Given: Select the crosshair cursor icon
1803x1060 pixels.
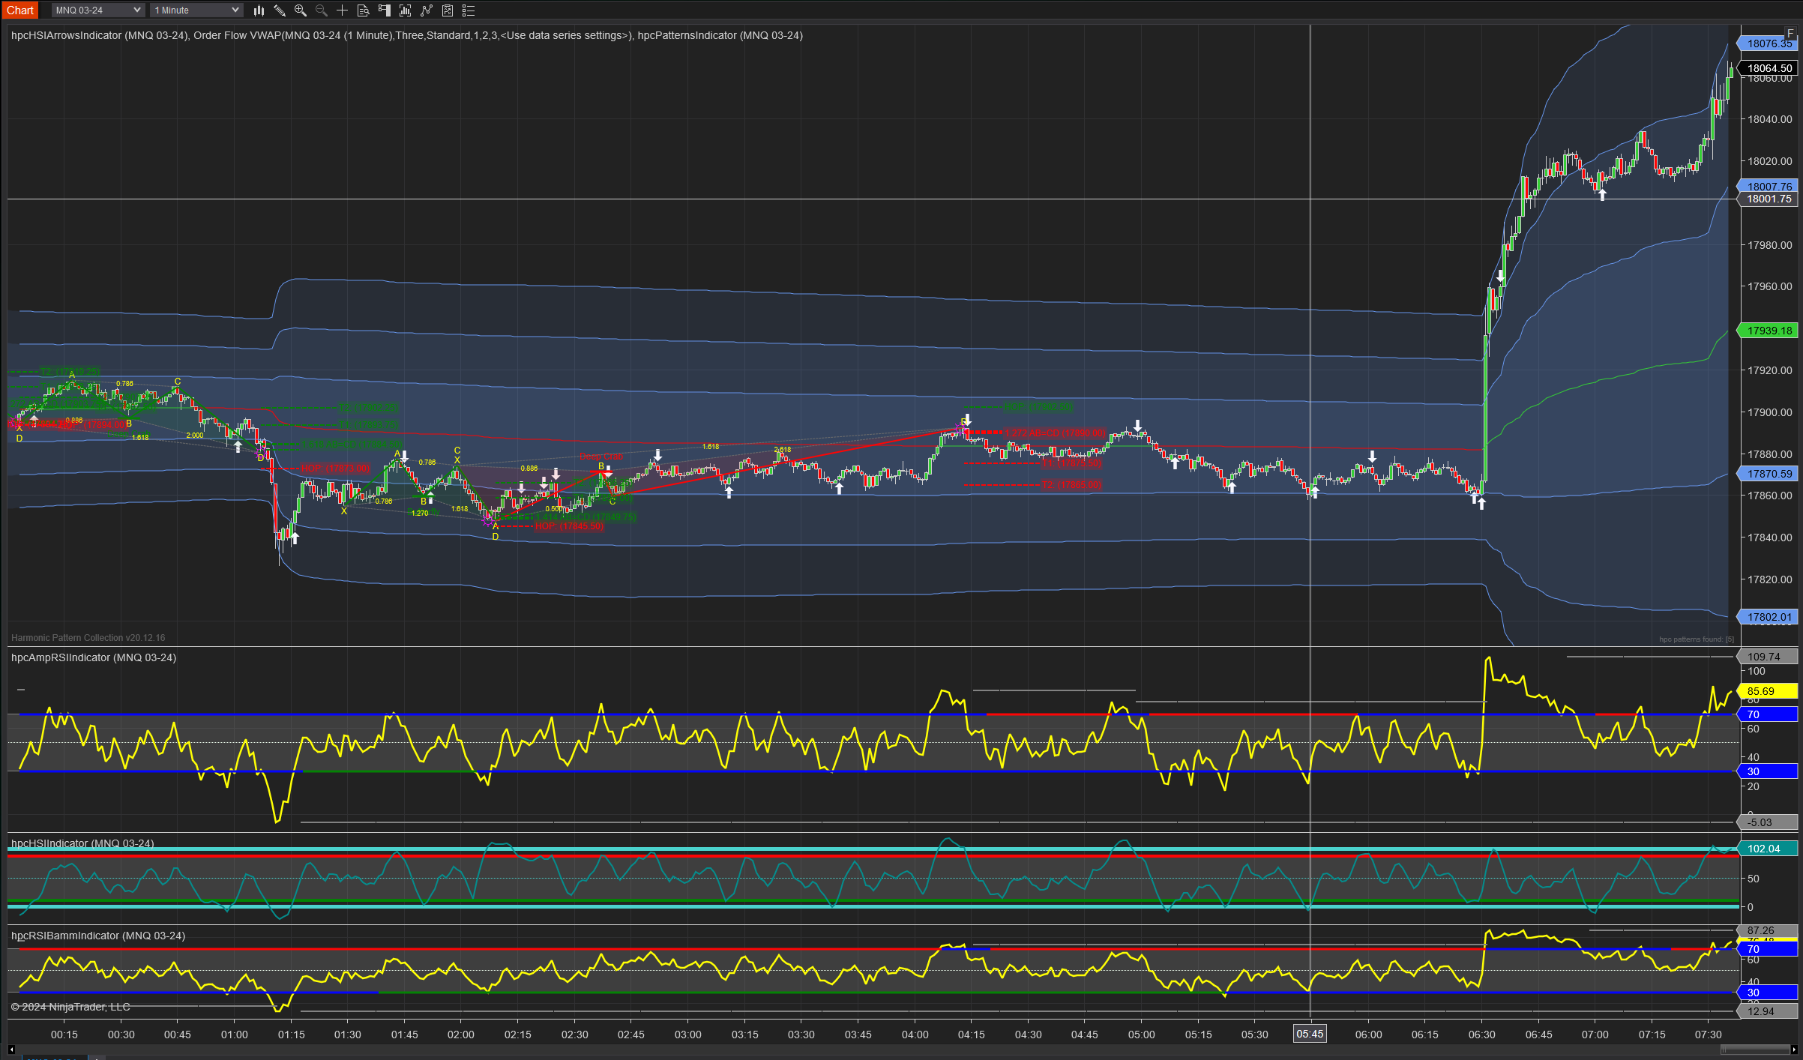Looking at the screenshot, I should click(342, 10).
